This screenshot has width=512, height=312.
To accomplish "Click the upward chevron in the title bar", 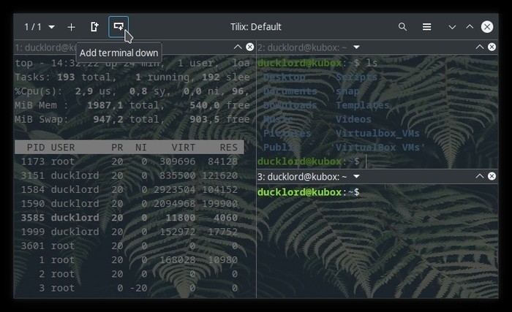I will pyautogui.click(x=470, y=27).
